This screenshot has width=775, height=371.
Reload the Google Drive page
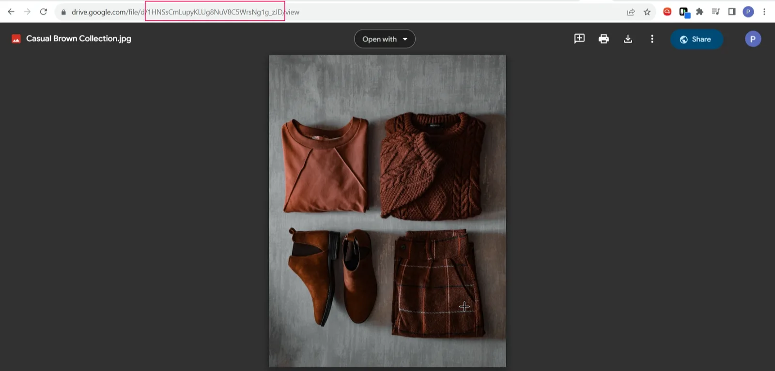coord(44,12)
